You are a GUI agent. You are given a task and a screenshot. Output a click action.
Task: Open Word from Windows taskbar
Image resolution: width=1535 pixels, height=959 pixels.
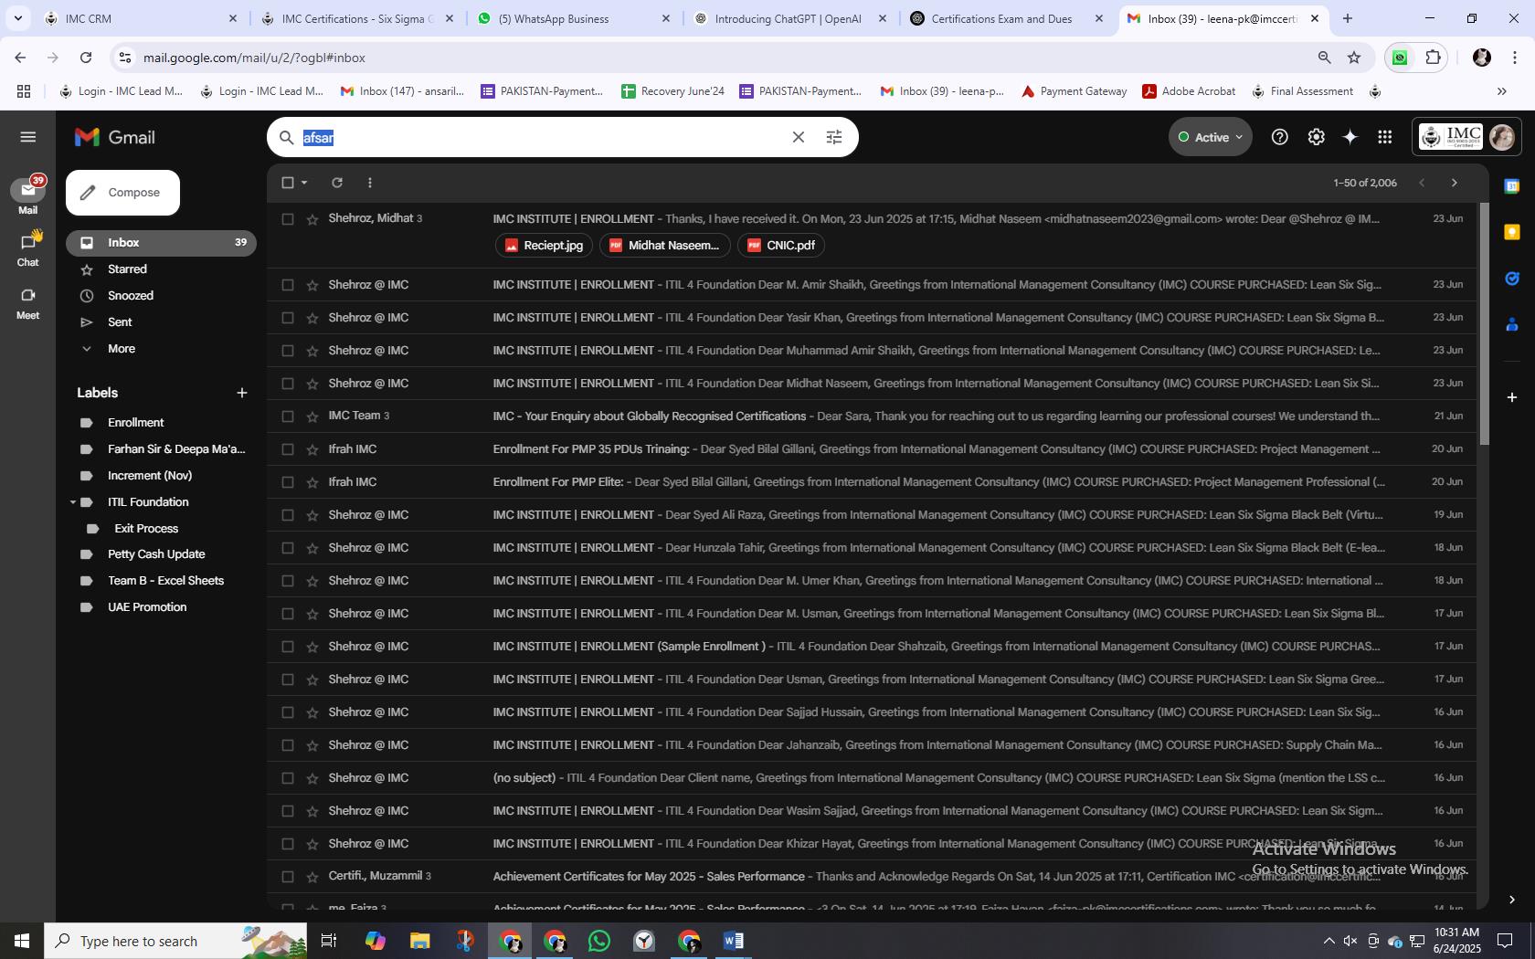(x=734, y=941)
